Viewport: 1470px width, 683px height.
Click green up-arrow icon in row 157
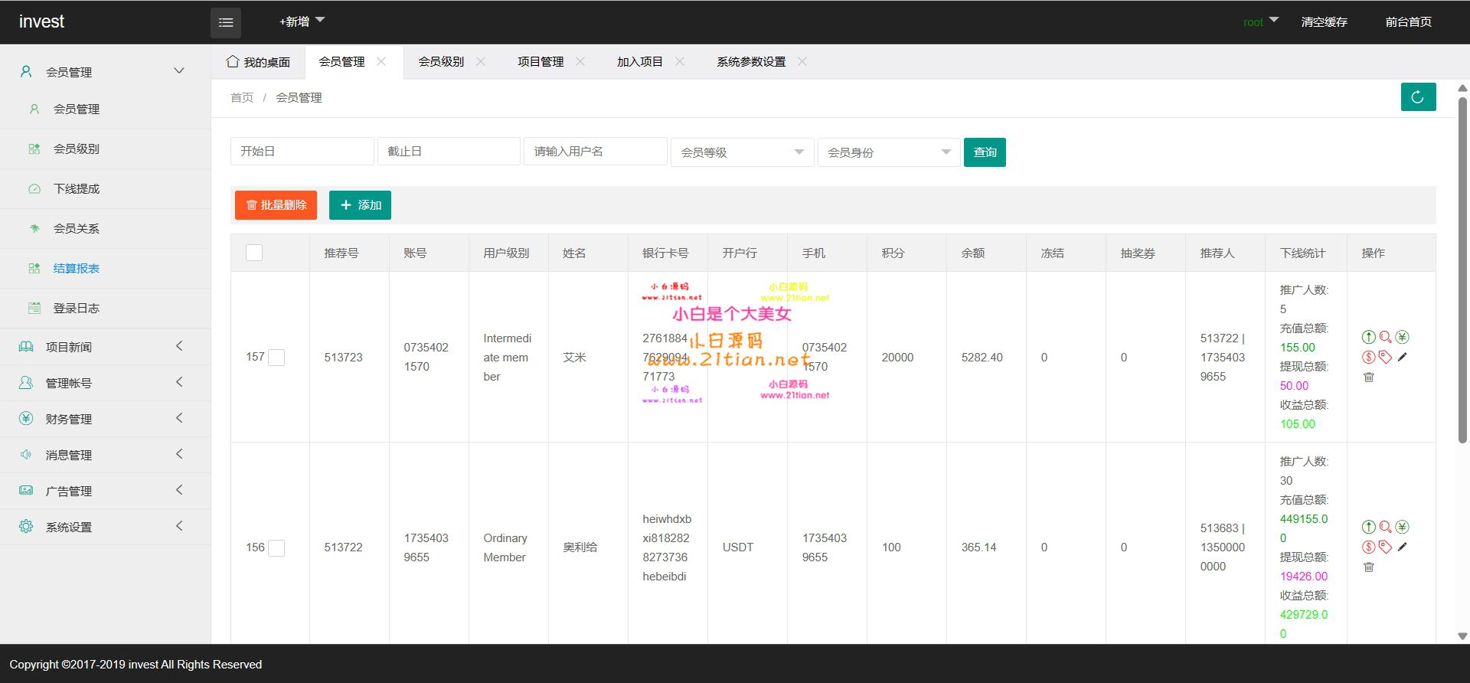[1369, 337]
